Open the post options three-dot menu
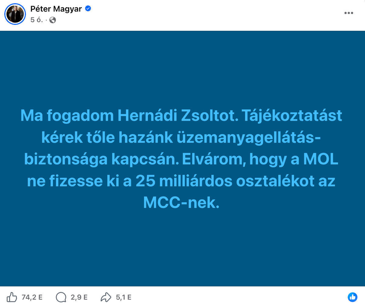Viewport: 365px width, 305px height. point(349,13)
